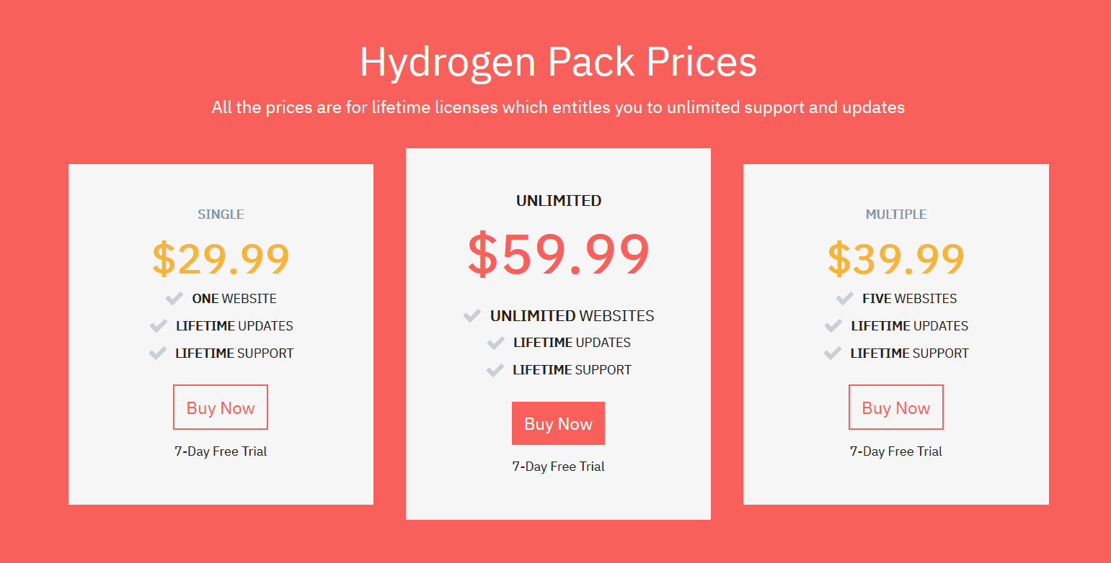Click checkmark next to Single plan LIFETIME SUPPORT
This screenshot has height=563, width=1111.
point(157,353)
